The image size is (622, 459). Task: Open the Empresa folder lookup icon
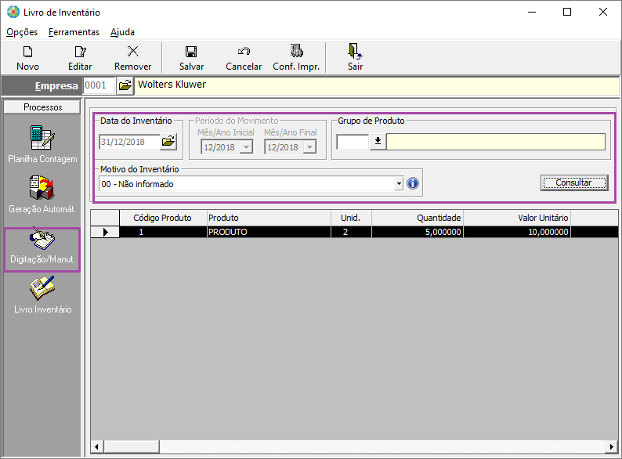click(125, 85)
